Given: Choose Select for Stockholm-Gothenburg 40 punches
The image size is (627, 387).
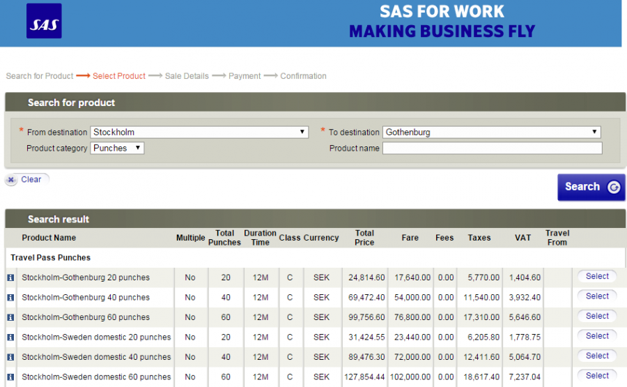Looking at the screenshot, I should (x=597, y=296).
